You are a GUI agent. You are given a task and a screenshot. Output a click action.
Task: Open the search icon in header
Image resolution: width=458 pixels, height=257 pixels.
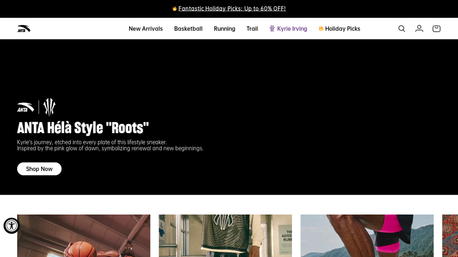402,29
